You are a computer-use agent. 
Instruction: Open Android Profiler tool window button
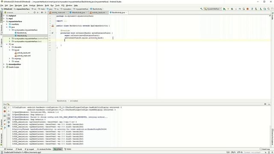pyautogui.click(x=44, y=149)
